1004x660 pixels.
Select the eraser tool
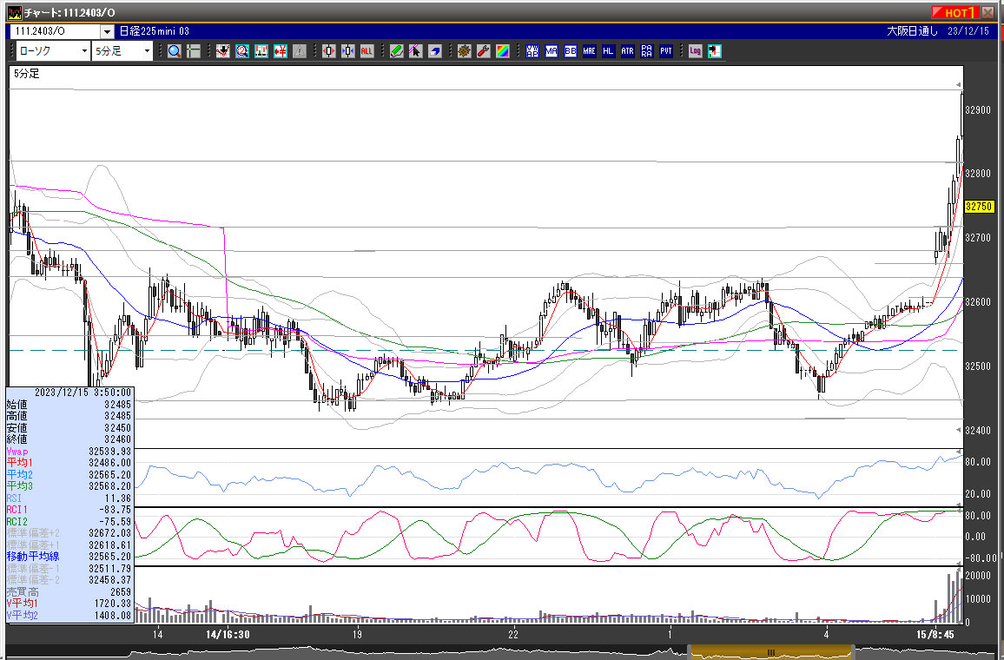(x=435, y=51)
